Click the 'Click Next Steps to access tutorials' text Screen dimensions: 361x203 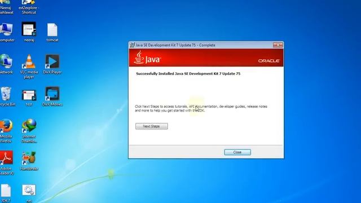pyautogui.click(x=201, y=108)
